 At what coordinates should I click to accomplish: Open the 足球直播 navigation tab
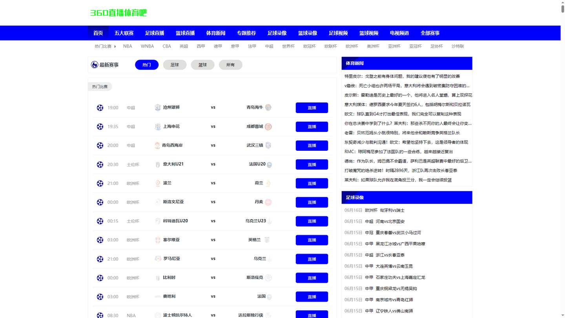155,33
